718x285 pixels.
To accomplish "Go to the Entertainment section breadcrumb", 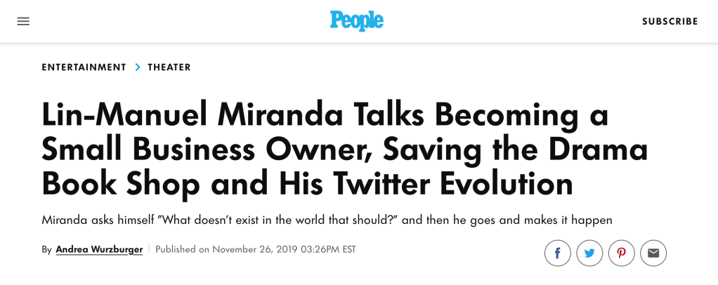I will click(x=84, y=67).
